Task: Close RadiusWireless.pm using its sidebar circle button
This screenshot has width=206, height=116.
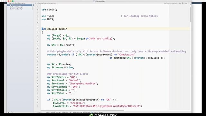Action: tap(33, 7)
